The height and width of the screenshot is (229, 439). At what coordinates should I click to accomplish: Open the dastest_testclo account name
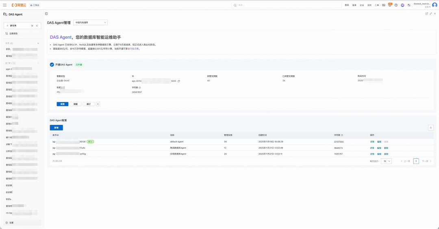[422, 4]
